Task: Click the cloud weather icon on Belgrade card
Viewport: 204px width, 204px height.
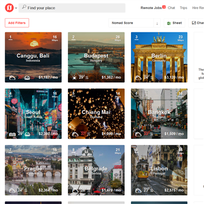Action: (75, 190)
